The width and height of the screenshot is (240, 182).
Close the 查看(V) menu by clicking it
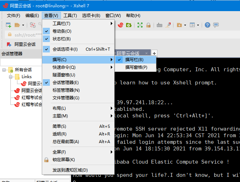pyautogui.click(x=51, y=15)
